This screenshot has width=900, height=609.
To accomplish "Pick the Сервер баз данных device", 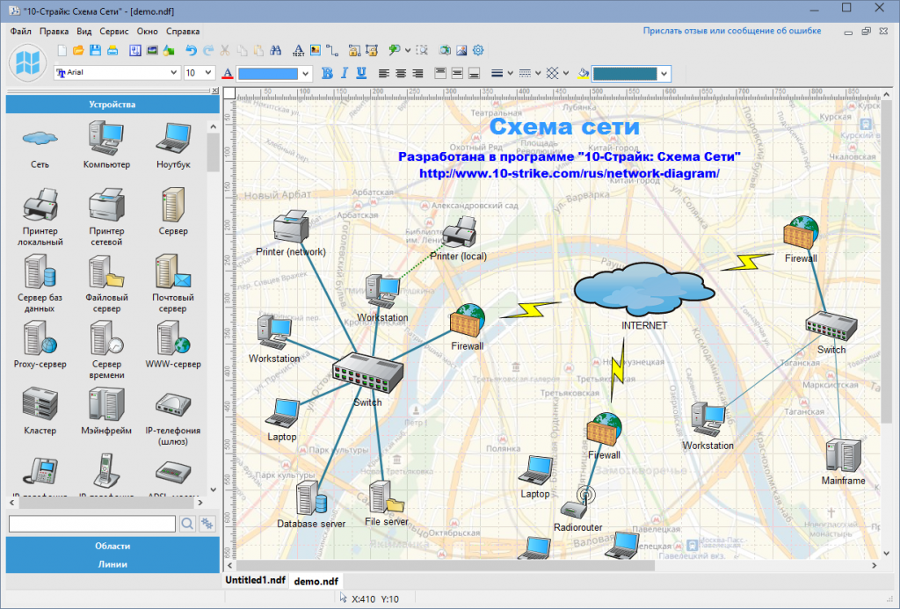I will click(40, 284).
